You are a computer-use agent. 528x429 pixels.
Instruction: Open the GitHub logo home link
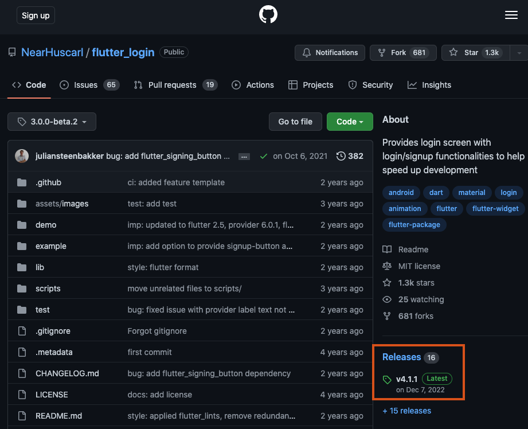268,14
